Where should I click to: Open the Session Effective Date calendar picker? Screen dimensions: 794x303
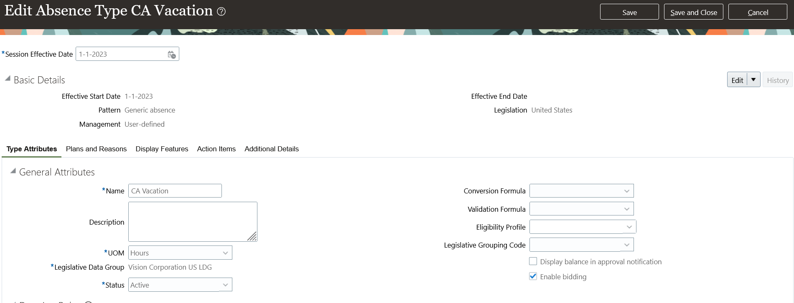pos(172,55)
